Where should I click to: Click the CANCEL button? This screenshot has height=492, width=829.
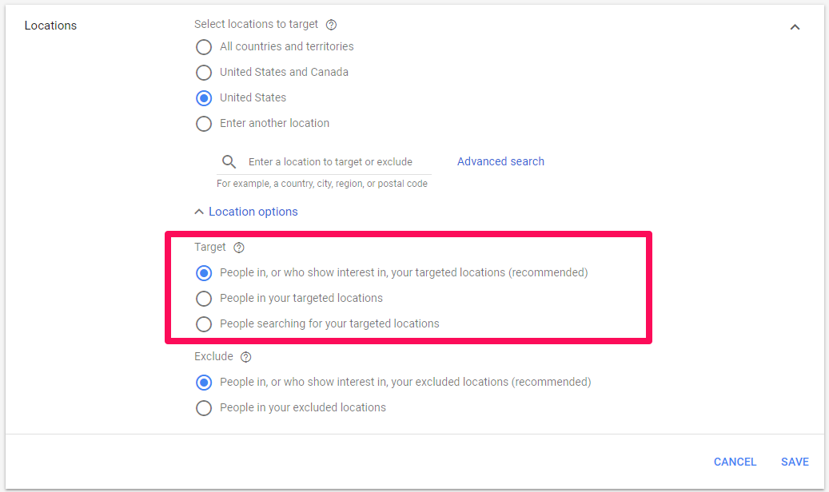[735, 462]
